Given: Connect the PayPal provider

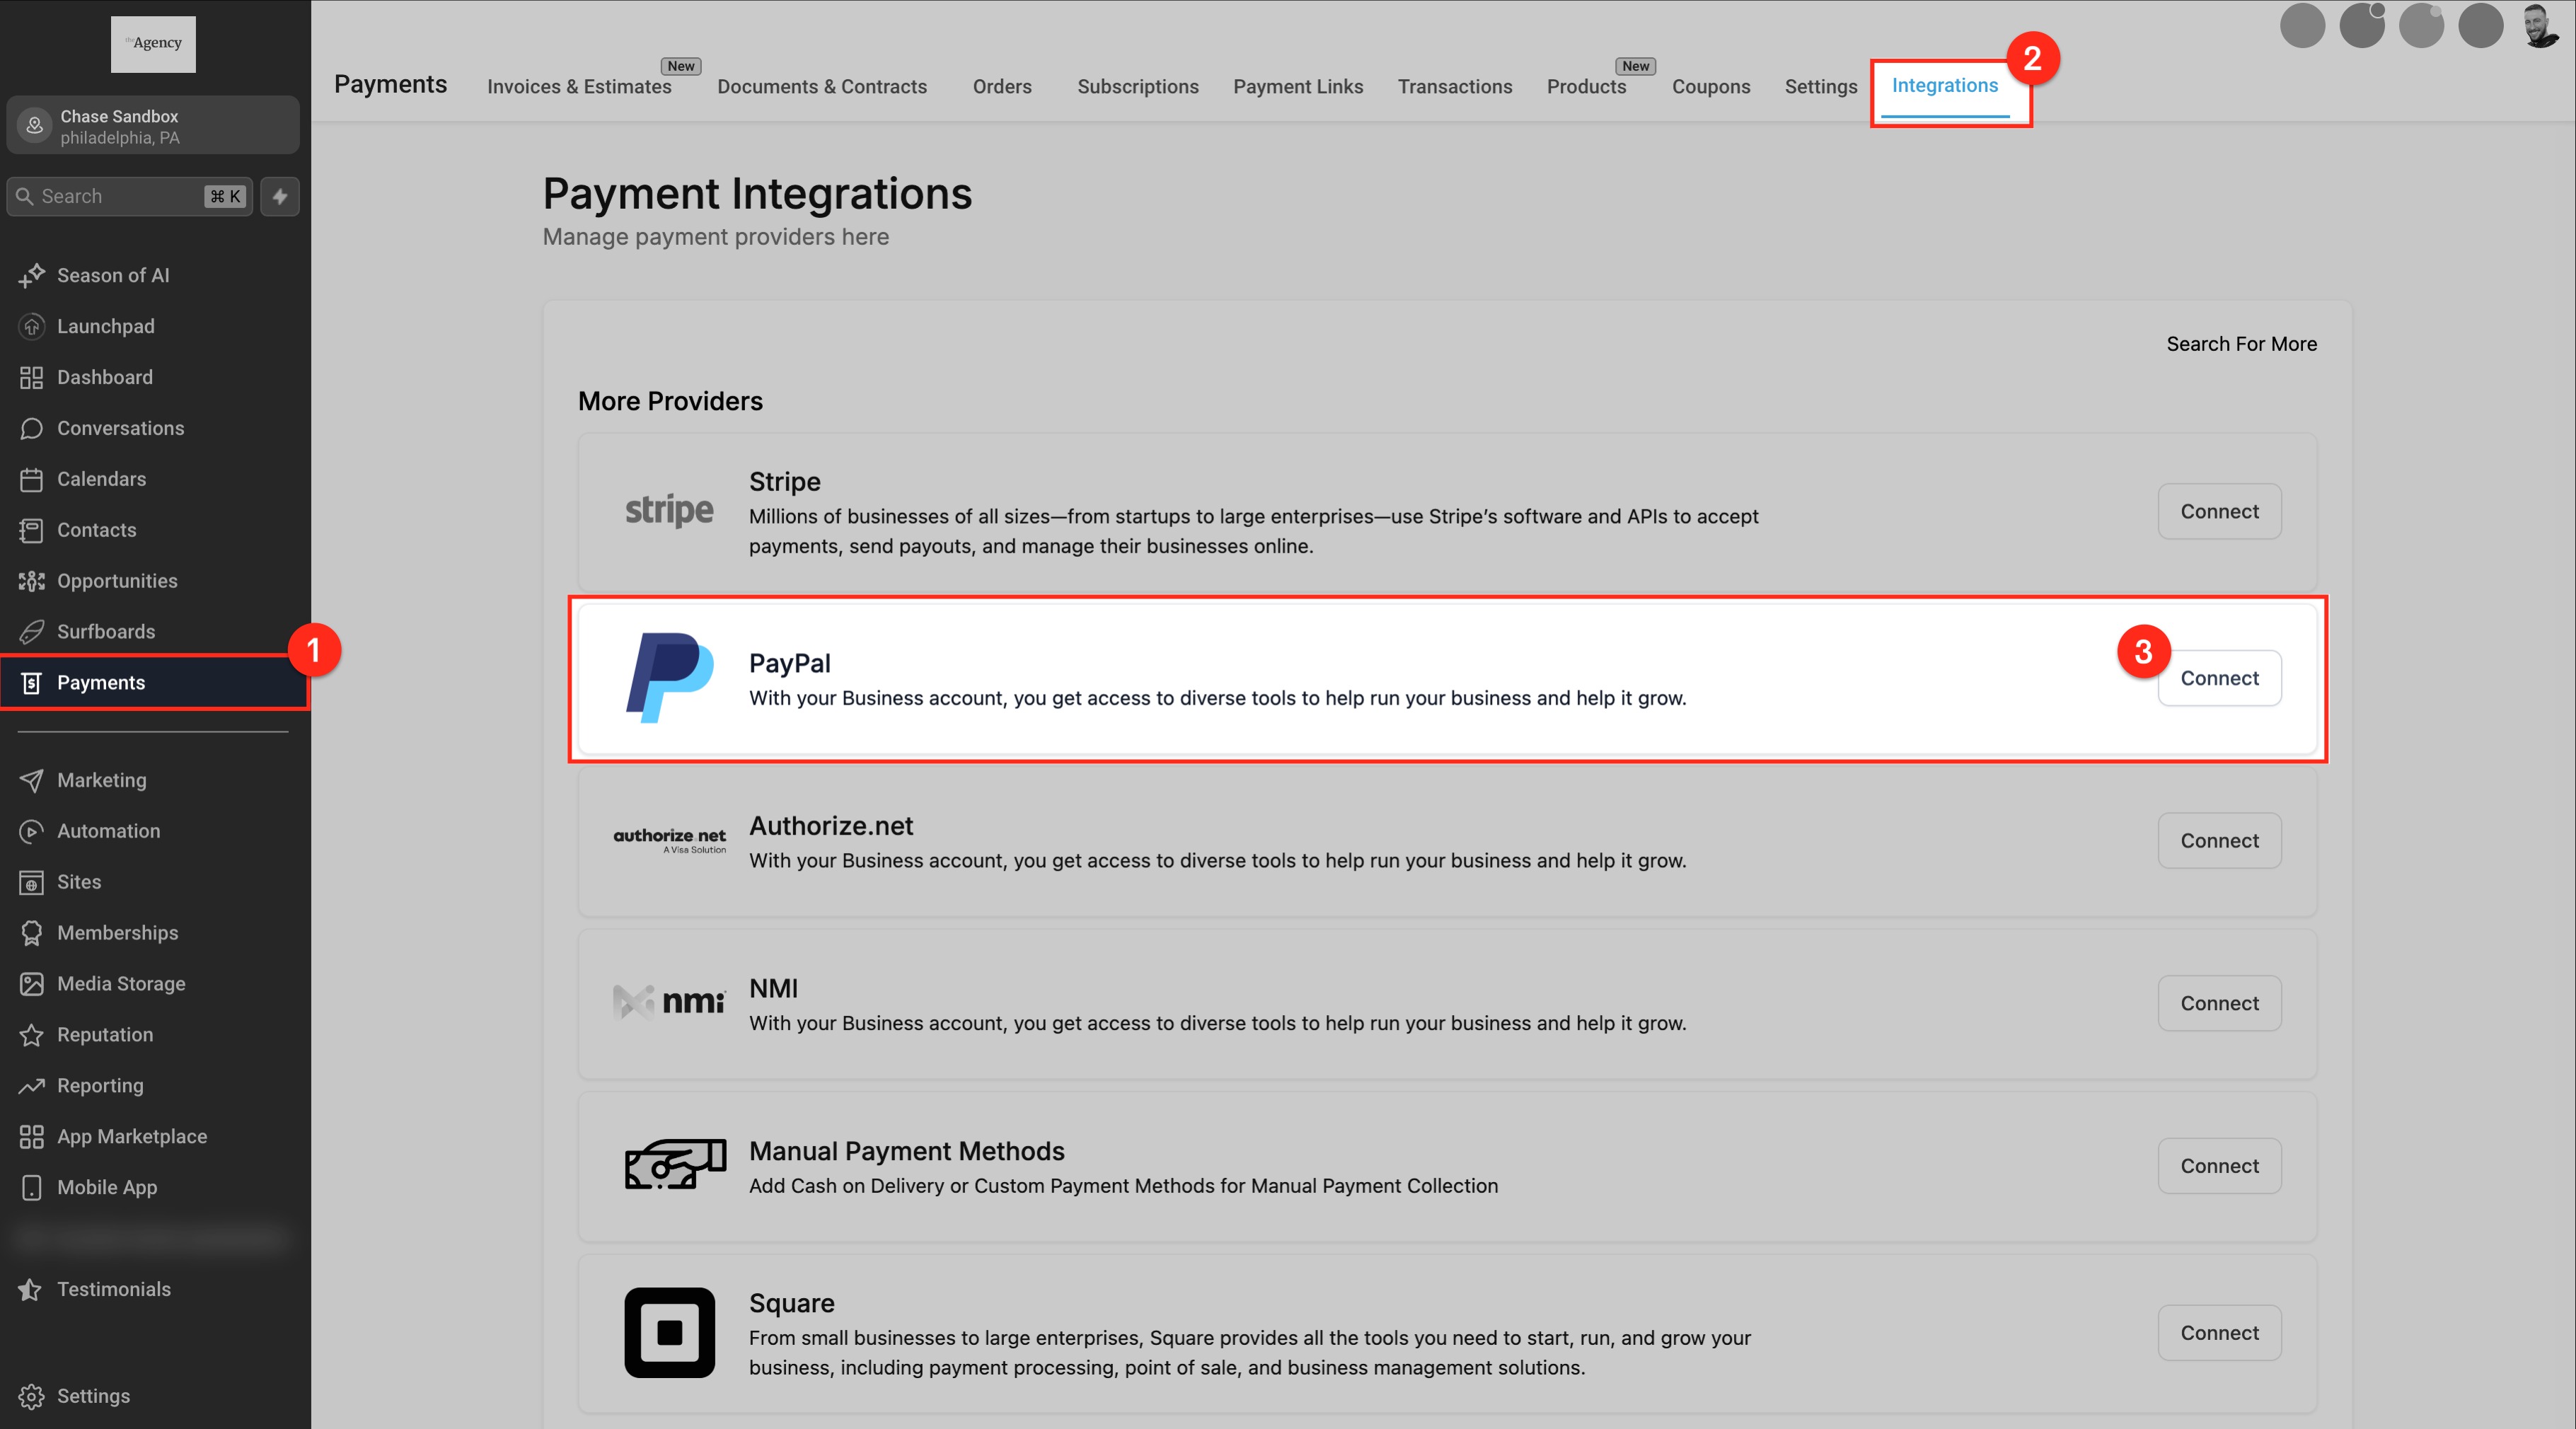Looking at the screenshot, I should pyautogui.click(x=2218, y=678).
